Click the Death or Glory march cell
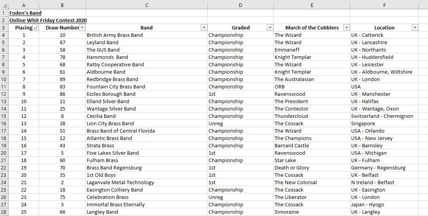This screenshot has height=216, width=428. click(312, 168)
